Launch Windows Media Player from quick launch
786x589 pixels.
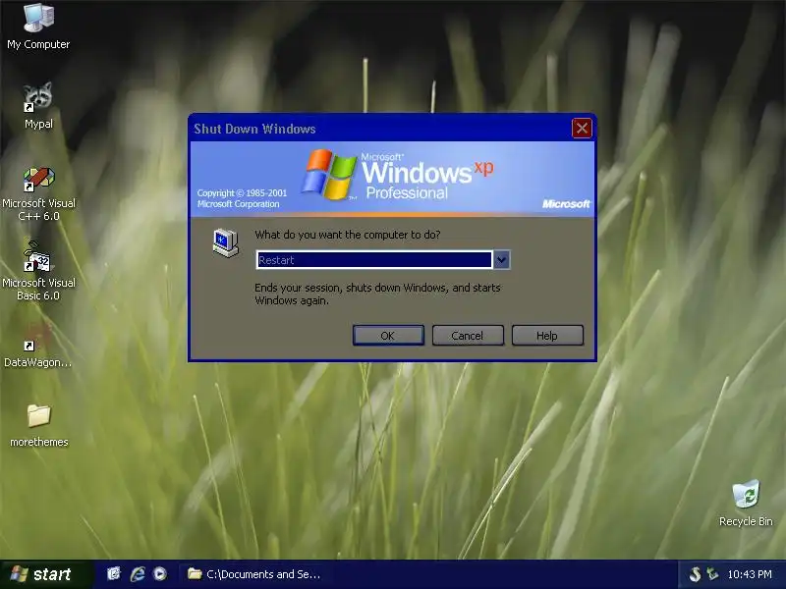click(x=160, y=573)
